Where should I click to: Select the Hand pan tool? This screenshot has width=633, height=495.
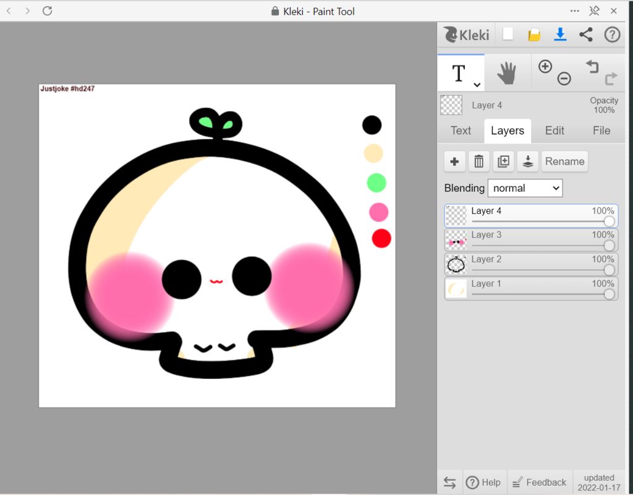507,73
